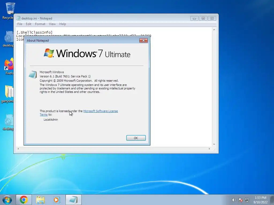Click the Copyright 2009 Microsoft line
274x205 pixels.
[79, 81]
